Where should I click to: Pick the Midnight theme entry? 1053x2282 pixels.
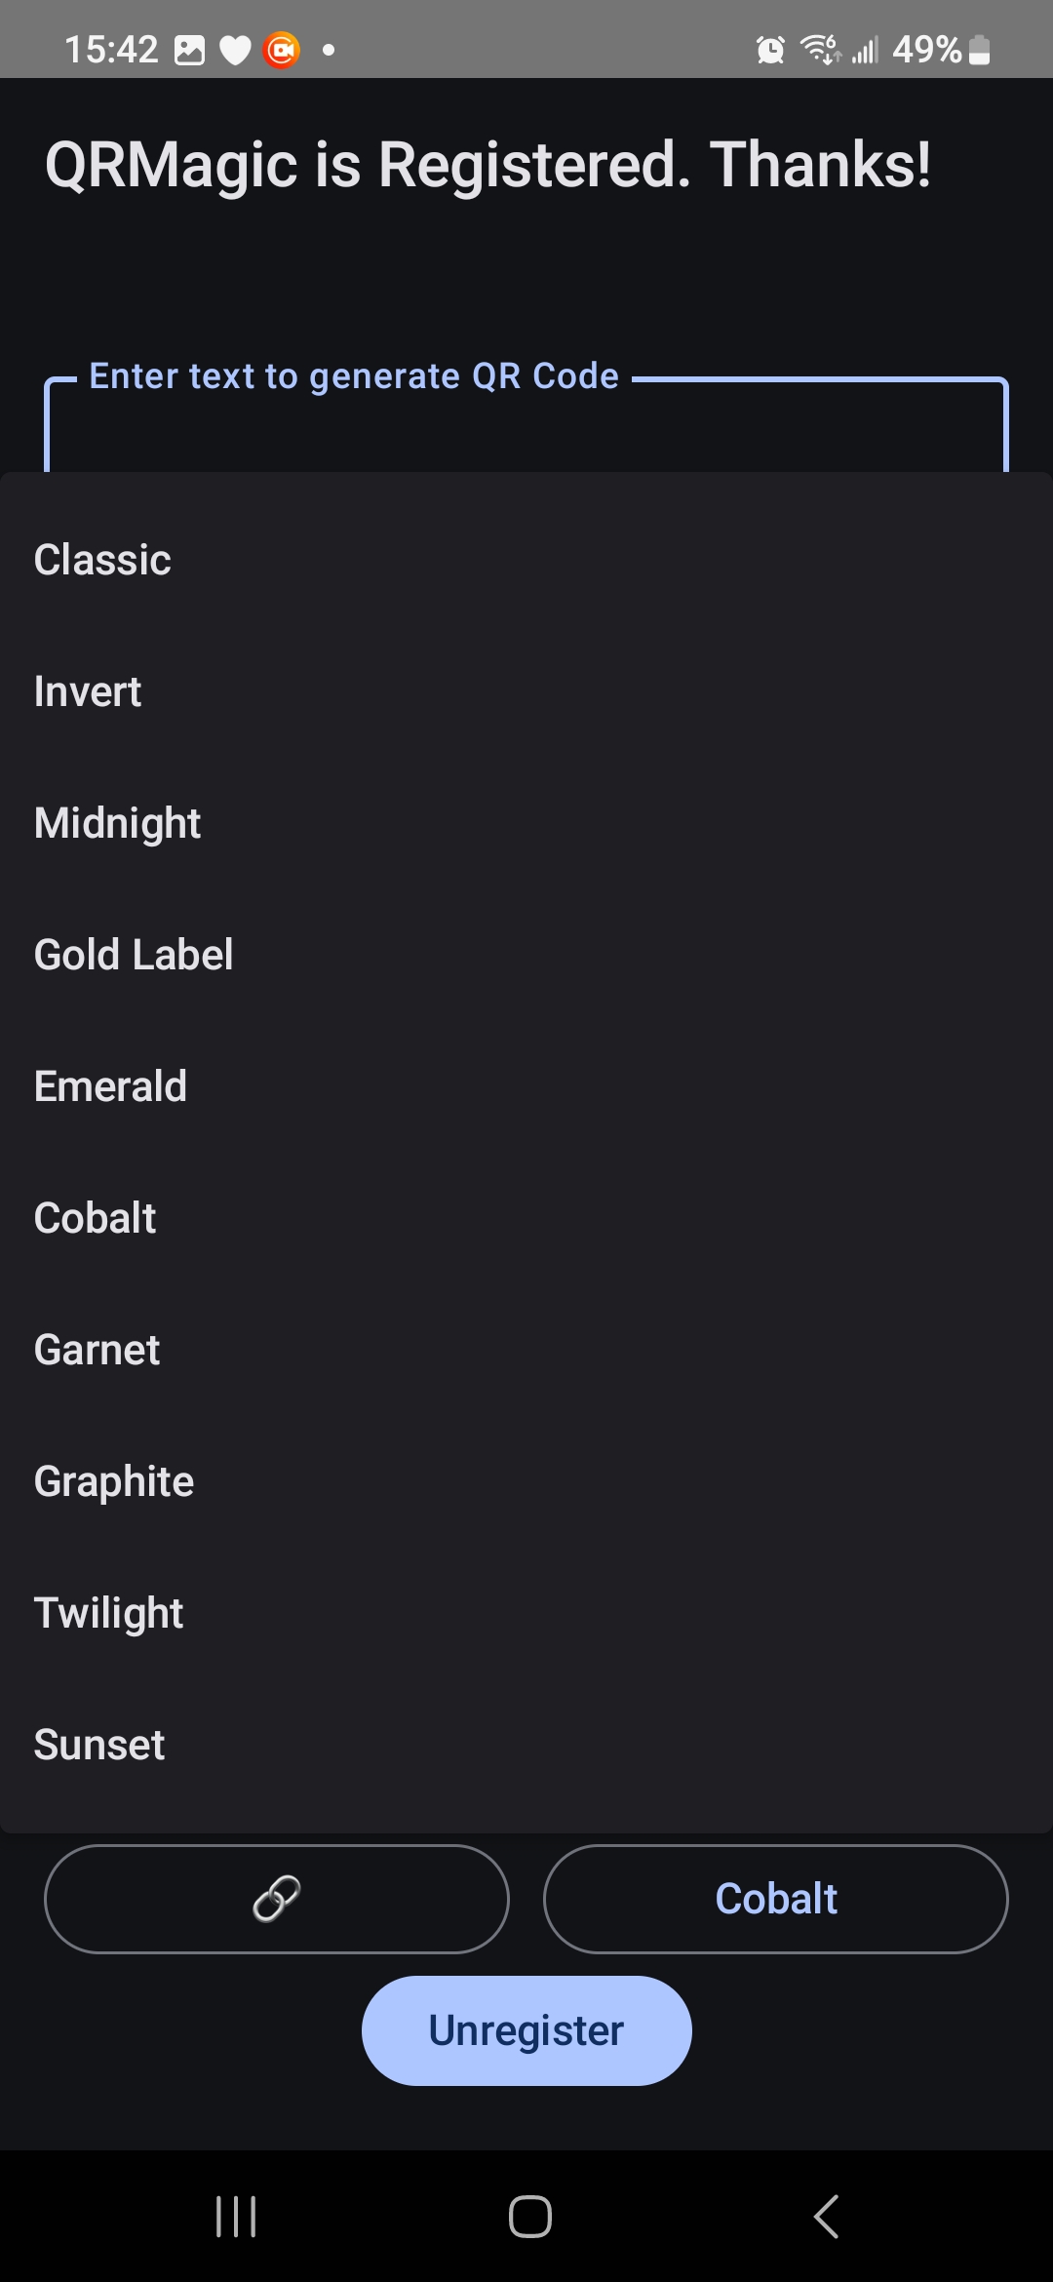pos(526,823)
